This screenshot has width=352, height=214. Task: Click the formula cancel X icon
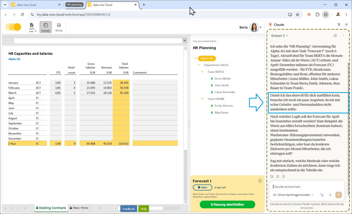pos(6,41)
